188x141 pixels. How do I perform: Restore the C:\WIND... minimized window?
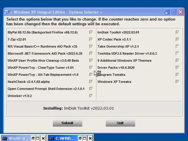click(x=80, y=138)
